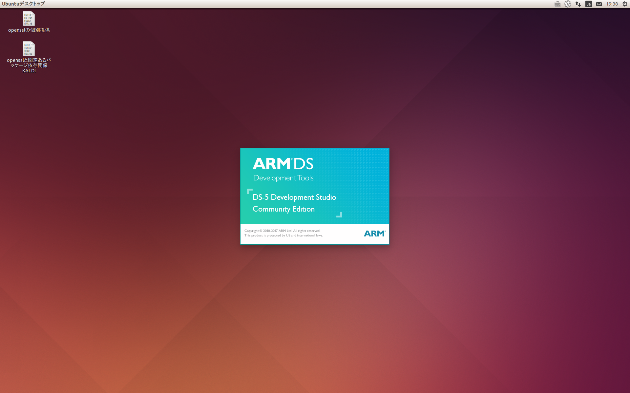Click empty wallpaper below the splash
Image resolution: width=630 pixels, height=393 pixels.
click(x=315, y=311)
